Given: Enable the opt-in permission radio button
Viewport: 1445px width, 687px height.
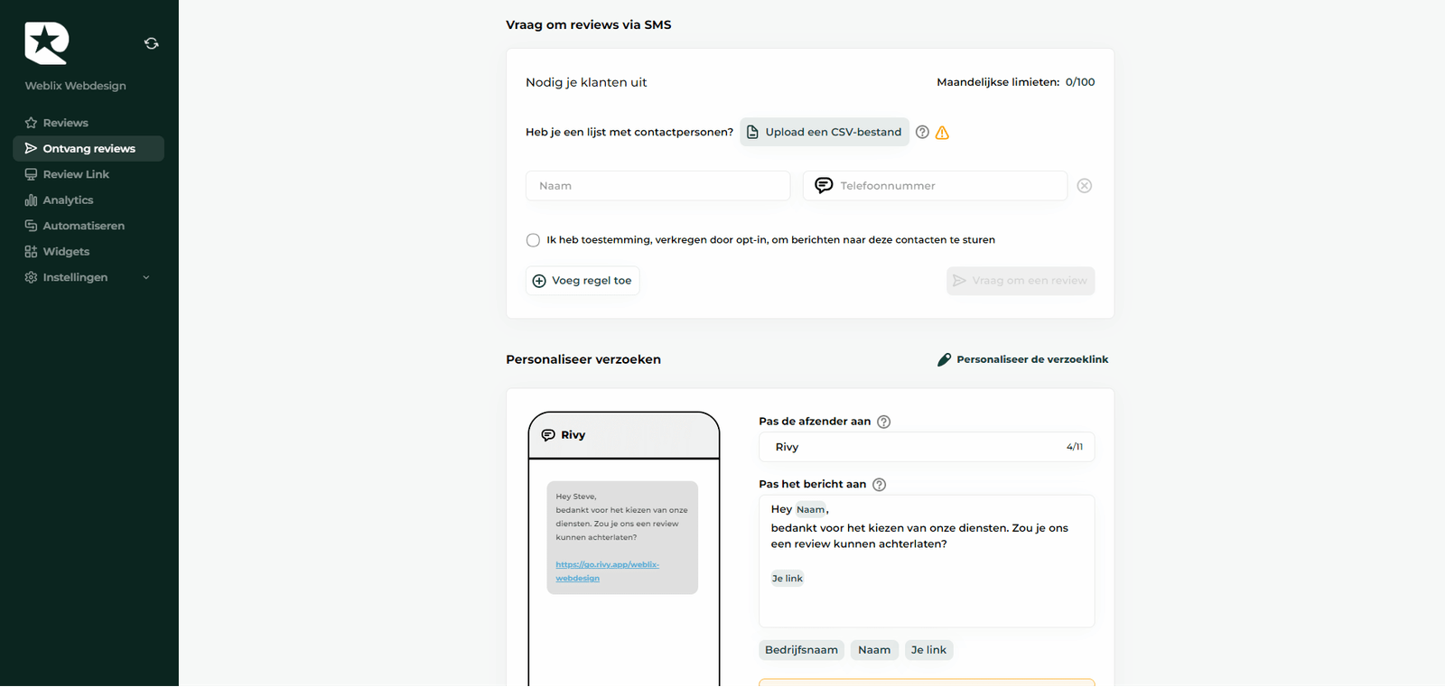Looking at the screenshot, I should 533,240.
